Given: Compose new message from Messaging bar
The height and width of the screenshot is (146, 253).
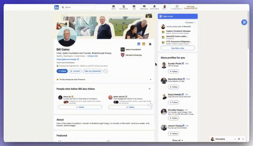Looking at the screenshot, I should click(x=239, y=139).
